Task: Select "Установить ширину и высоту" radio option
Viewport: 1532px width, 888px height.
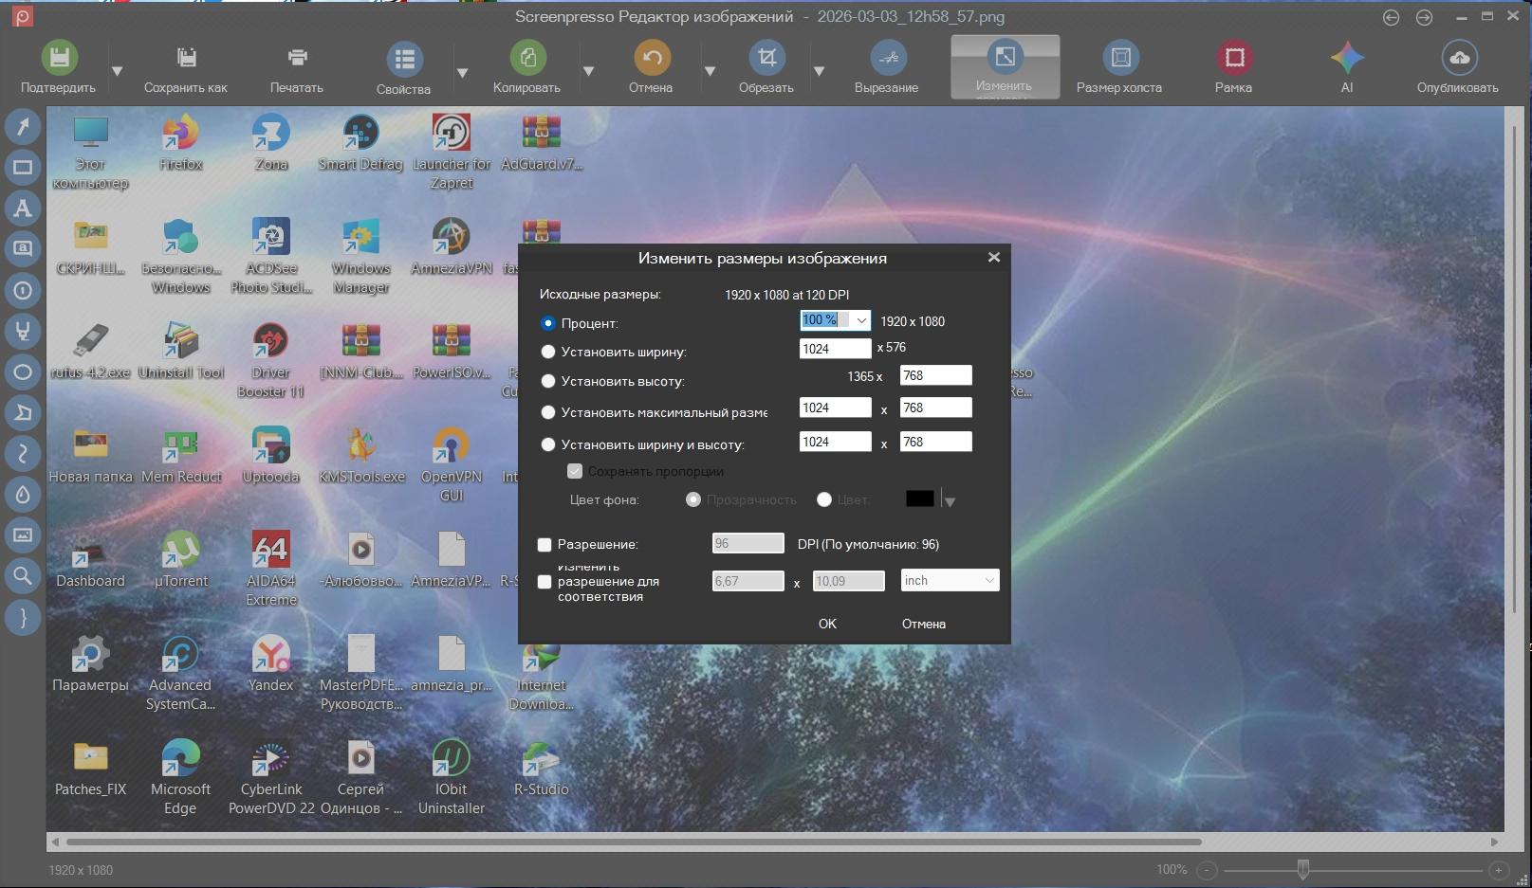Action: point(548,444)
